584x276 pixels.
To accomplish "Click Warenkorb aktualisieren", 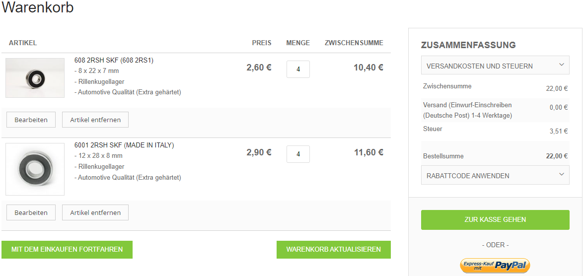I will (334, 250).
